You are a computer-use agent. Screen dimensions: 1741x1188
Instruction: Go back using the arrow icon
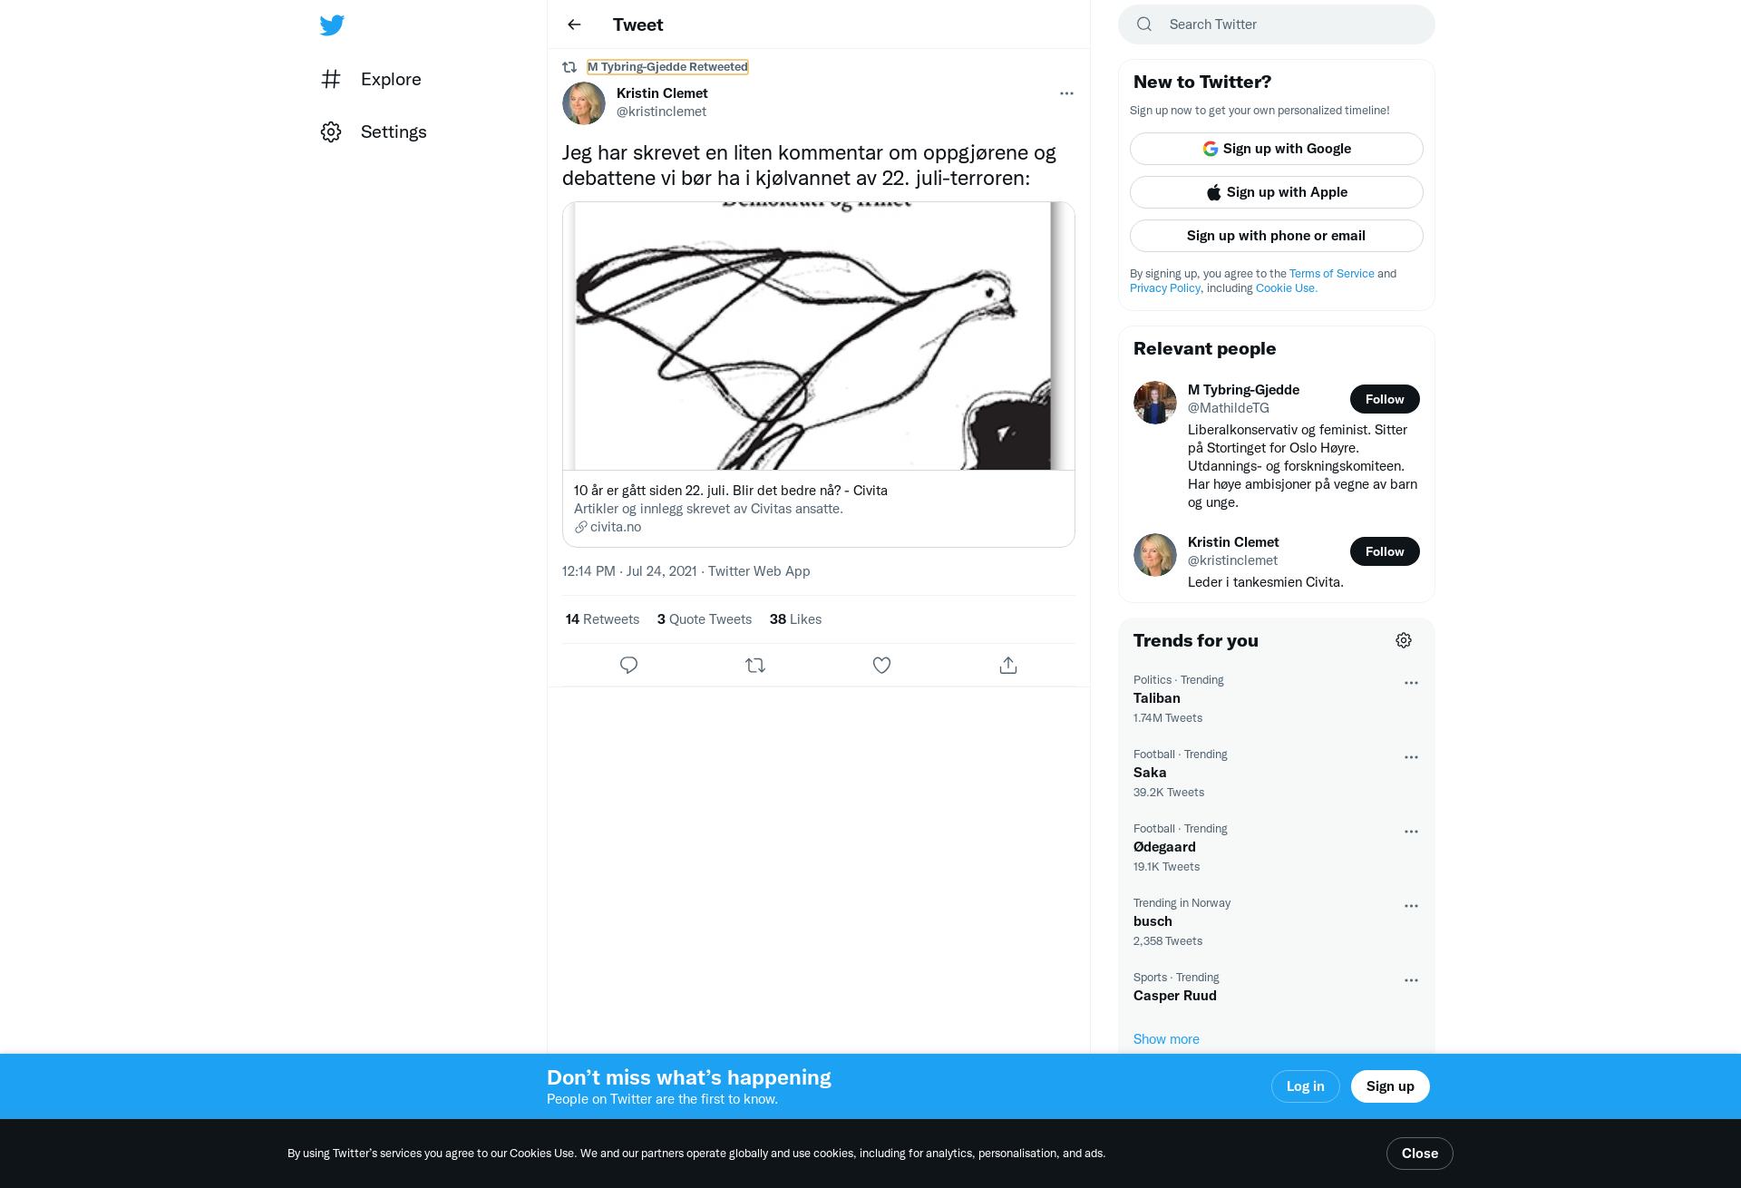574,24
